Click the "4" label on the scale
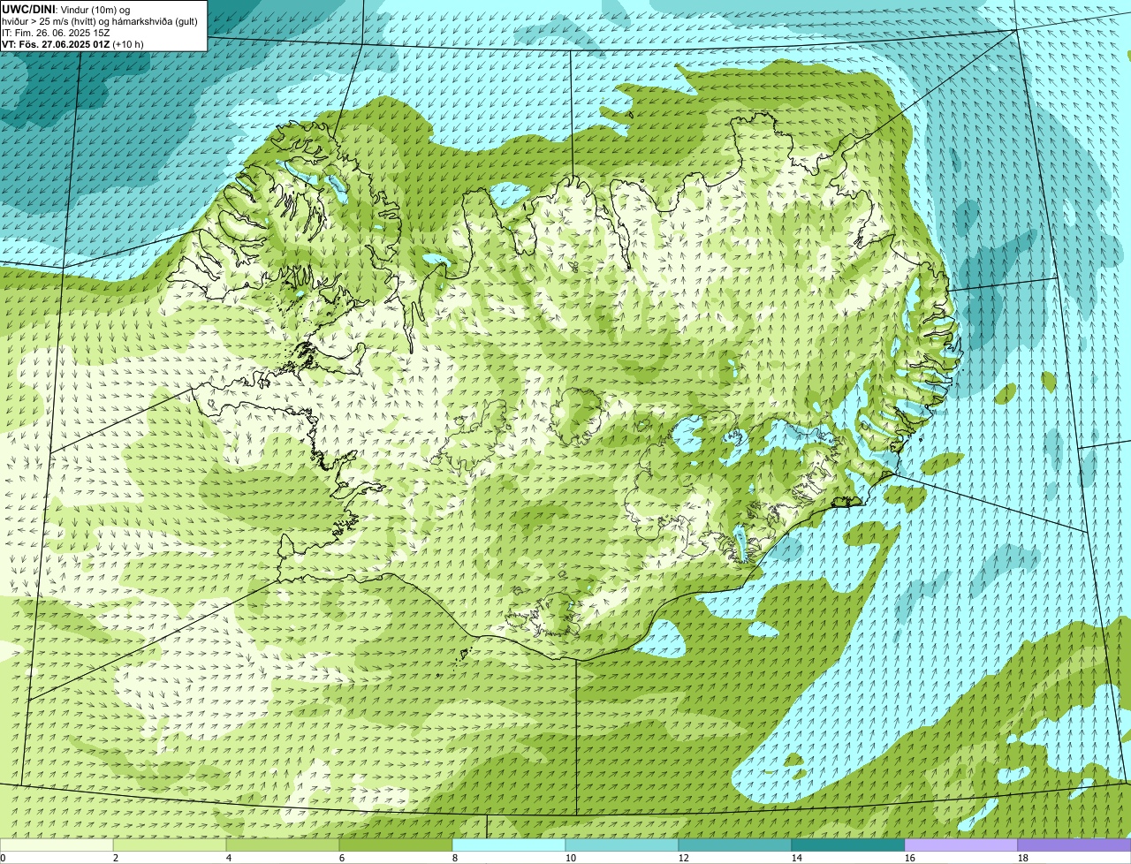Image resolution: width=1131 pixels, height=864 pixels. pos(229,858)
